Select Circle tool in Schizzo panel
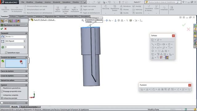The height and width of the screenshot is (111, 197). click(169, 44)
